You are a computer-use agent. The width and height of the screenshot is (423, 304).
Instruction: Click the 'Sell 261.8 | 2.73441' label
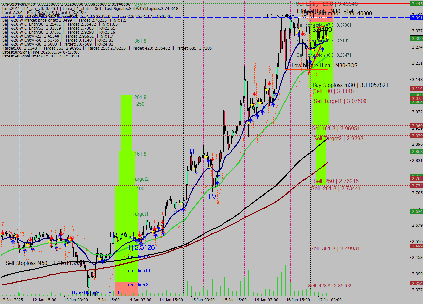point(336,188)
